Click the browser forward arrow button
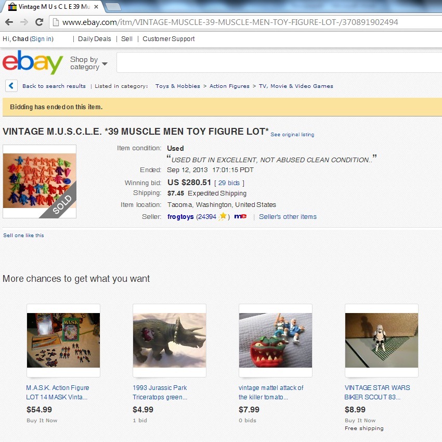 pyautogui.click(x=24, y=22)
